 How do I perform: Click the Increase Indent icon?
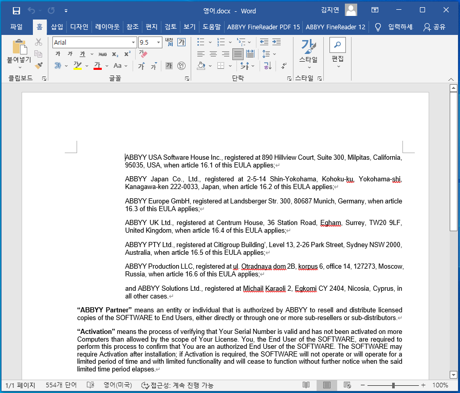point(277,42)
